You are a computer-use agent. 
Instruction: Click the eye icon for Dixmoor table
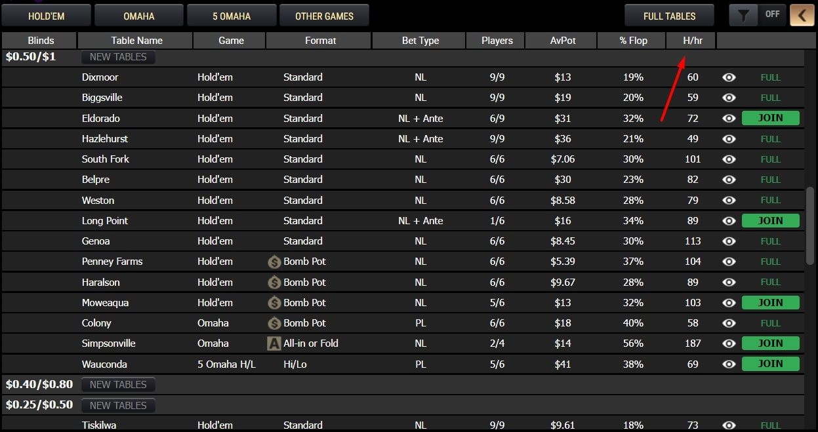[x=729, y=77]
